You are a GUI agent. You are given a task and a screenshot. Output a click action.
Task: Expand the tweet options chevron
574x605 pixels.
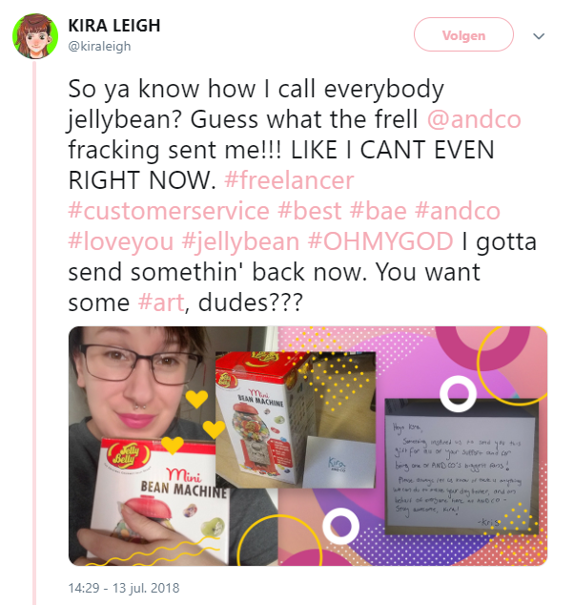[539, 36]
